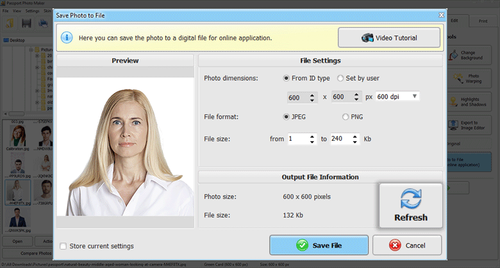Switch to the Print tab in the main window
The image size is (500, 268).
(483, 21)
